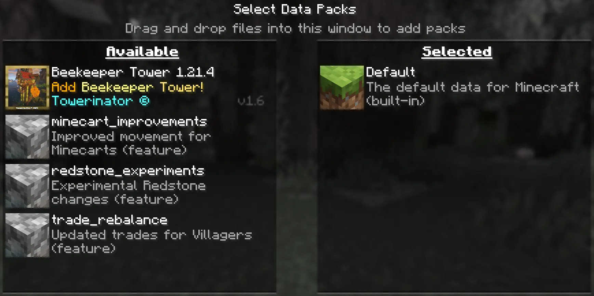This screenshot has width=594, height=296.
Task: Click the minecart_improvements pack icon
Action: coord(27,137)
